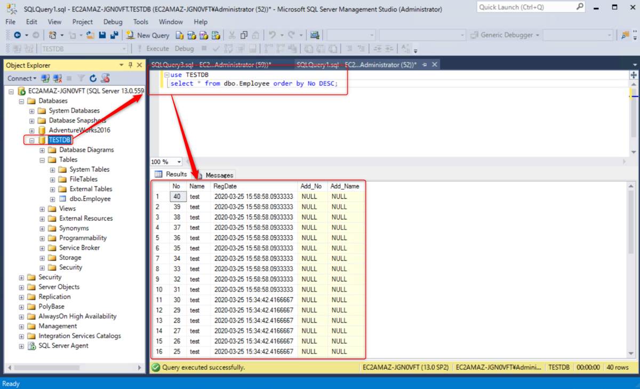The height and width of the screenshot is (389, 640).
Task: Click the Refresh icon in Object Explorer
Action: 93,78
